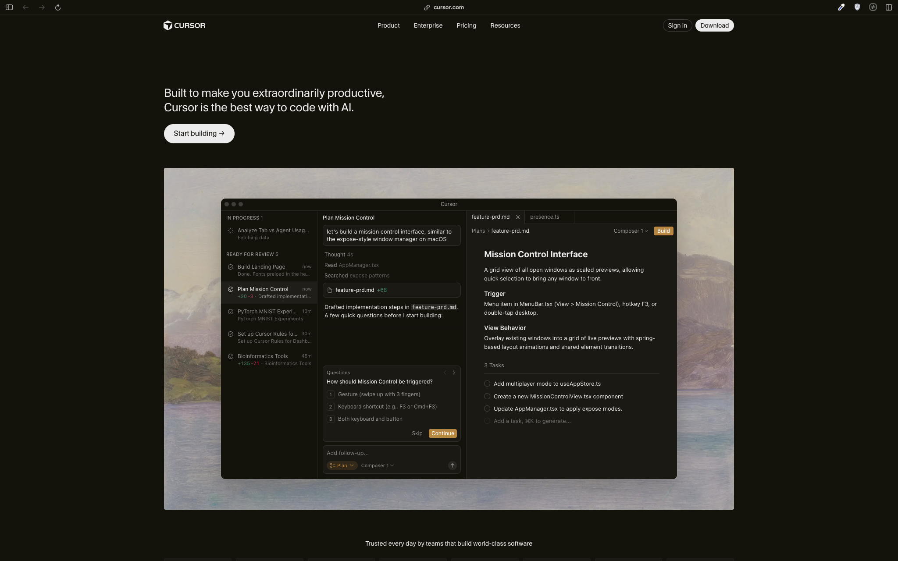898x561 pixels.
Task: Click the Cursor logo in the header
Action: [x=184, y=25]
